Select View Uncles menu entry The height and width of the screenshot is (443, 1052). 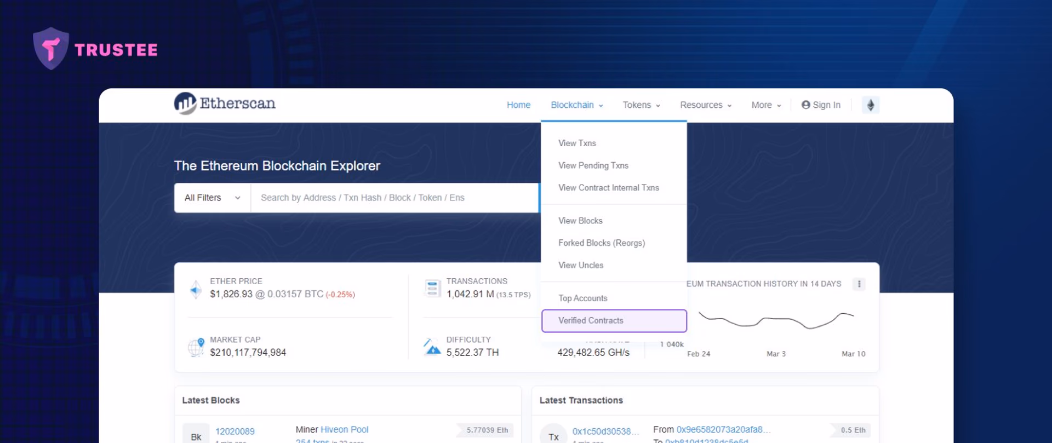pos(581,265)
